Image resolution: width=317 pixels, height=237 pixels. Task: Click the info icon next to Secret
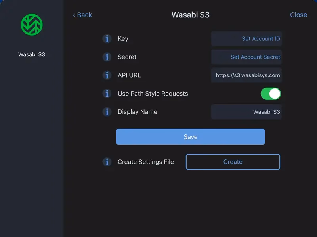(x=107, y=57)
